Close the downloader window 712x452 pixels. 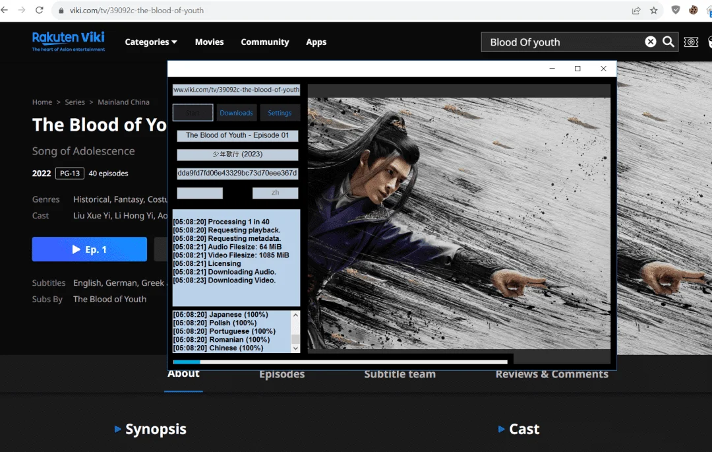pyautogui.click(x=603, y=69)
